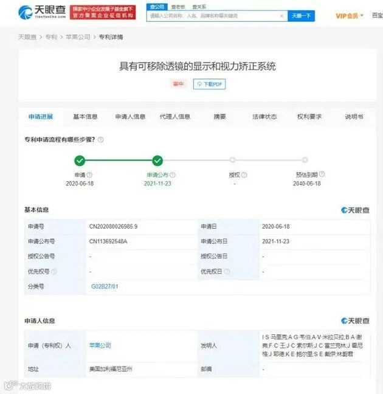Select the 查公司 search tab
Image resolution: width=383 pixels, height=394 pixels.
click(157, 7)
